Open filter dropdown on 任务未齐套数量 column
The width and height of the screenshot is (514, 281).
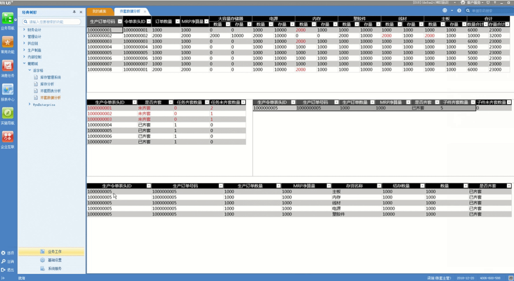[243, 102]
